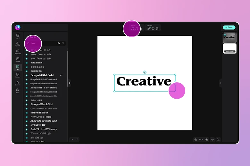250x166 pixels.
Task: Click the Picsart logo icon
Action: pyautogui.click(x=18, y=27)
